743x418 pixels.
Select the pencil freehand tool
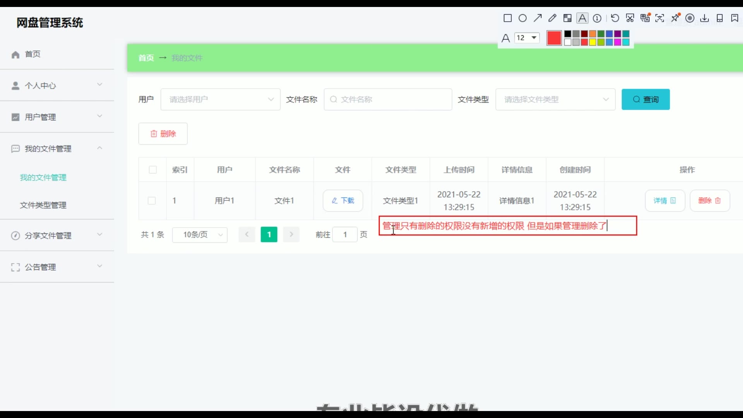552,18
